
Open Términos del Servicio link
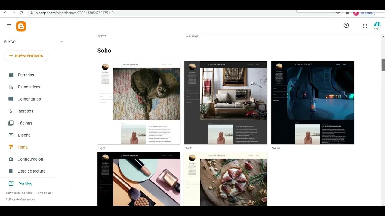pos(18,193)
